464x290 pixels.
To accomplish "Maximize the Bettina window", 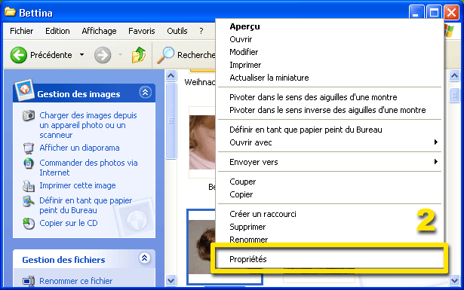I will tap(434, 13).
